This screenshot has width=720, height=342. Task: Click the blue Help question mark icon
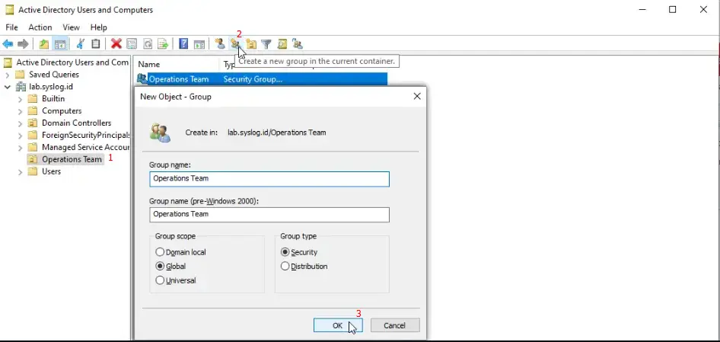click(183, 44)
